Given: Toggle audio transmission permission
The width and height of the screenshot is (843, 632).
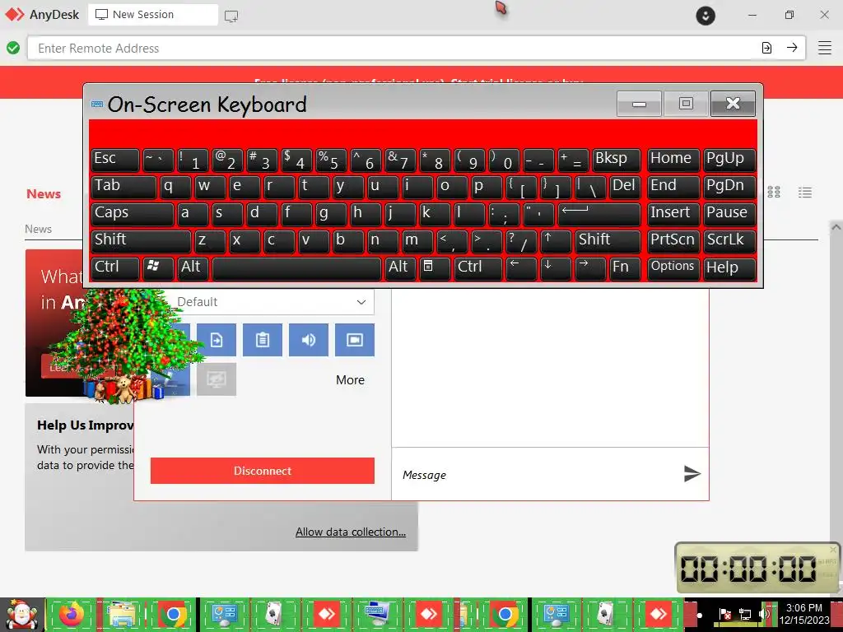Looking at the screenshot, I should pos(309,340).
